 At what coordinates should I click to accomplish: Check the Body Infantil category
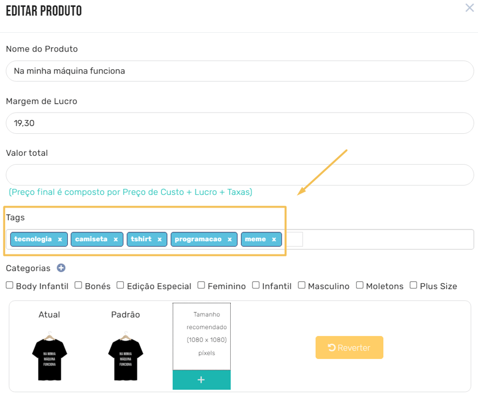(x=9, y=285)
